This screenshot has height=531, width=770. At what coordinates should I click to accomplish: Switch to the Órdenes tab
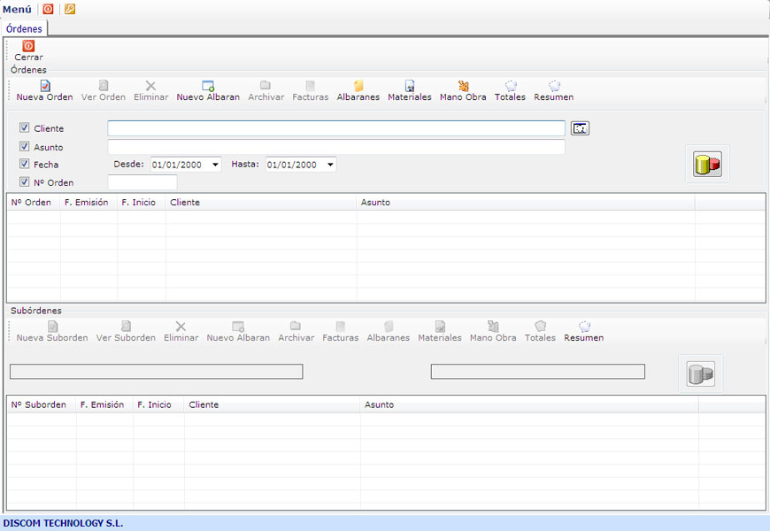24,28
